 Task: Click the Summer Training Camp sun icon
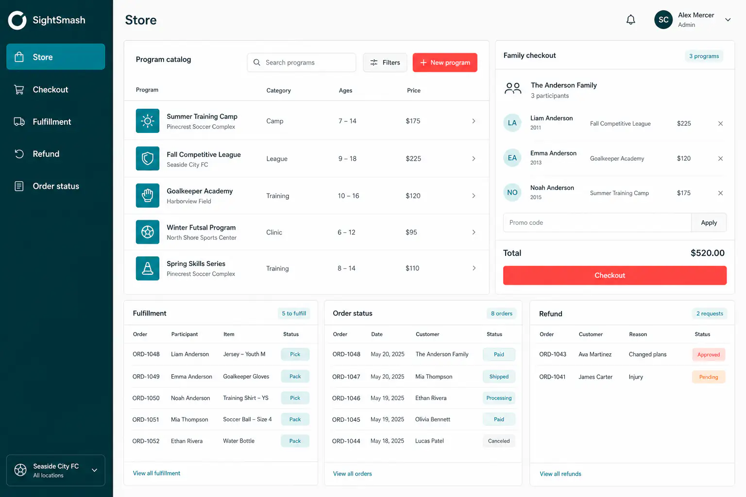tap(148, 121)
